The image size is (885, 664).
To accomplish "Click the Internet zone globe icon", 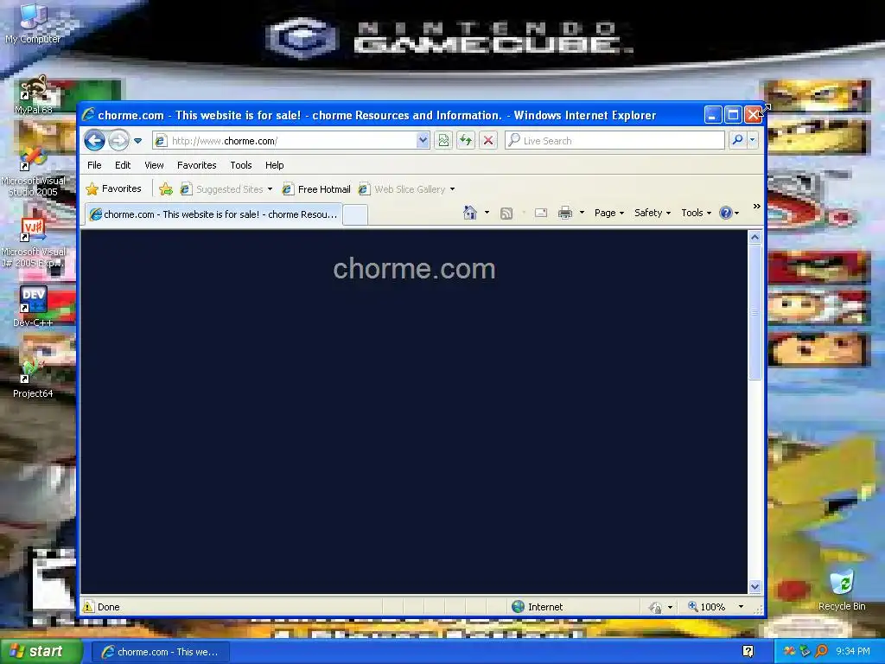I will [x=519, y=607].
